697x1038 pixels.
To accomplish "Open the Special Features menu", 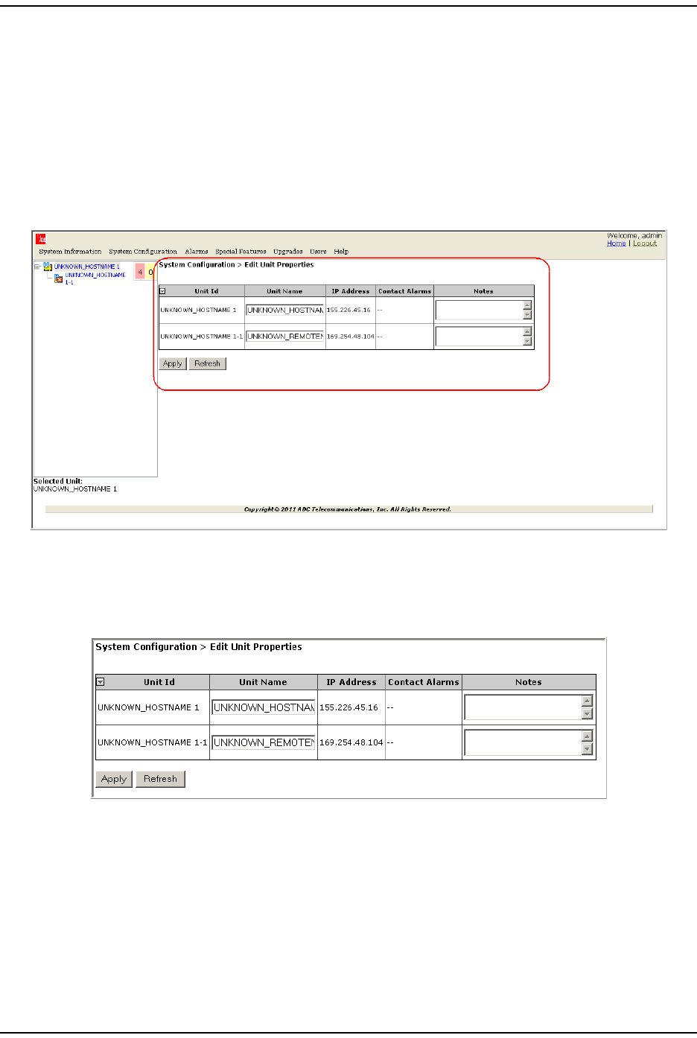I will coord(241,252).
